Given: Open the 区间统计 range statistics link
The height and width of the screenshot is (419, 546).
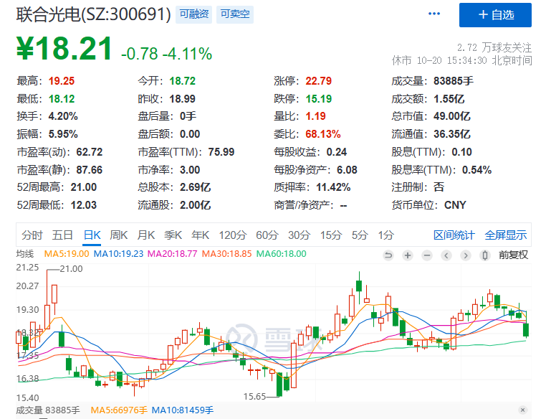Looking at the screenshot, I should [454, 235].
